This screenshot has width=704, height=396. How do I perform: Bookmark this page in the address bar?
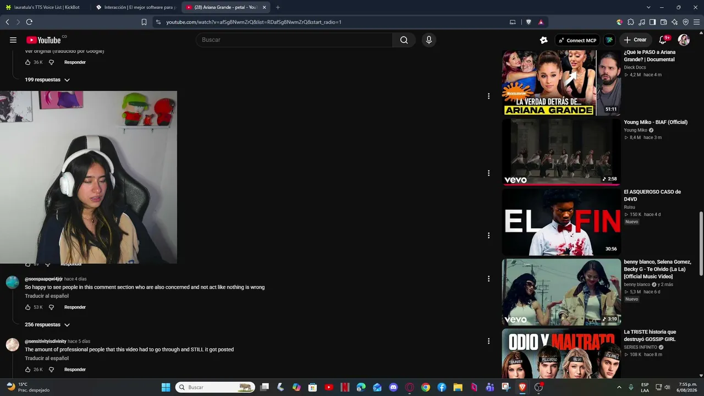144,22
